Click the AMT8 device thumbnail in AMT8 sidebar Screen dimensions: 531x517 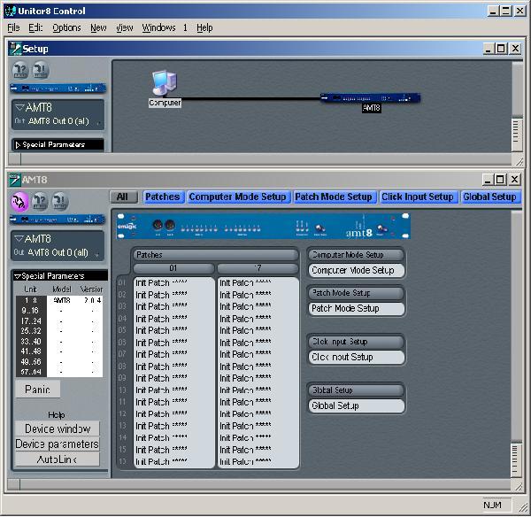tap(58, 220)
